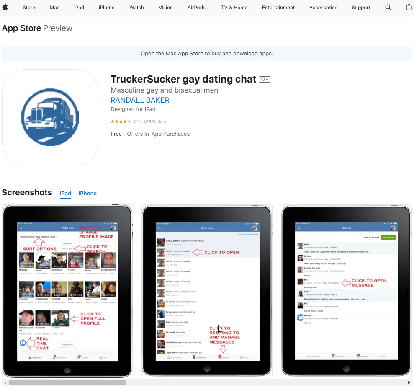Open the Vision menu
Screen dimensions: 414x390
tap(165, 8)
